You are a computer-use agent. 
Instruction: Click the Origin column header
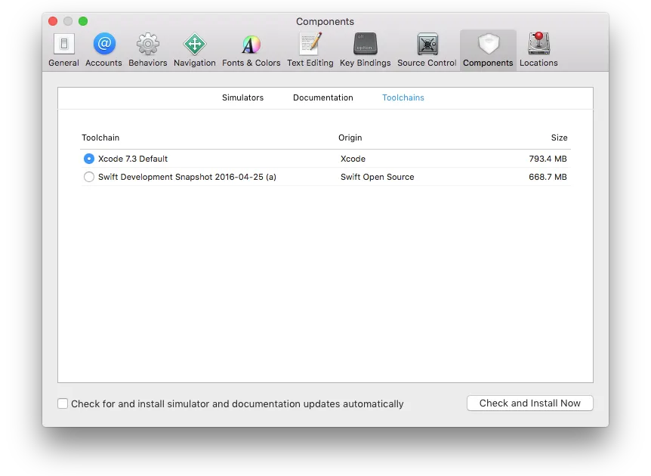tap(350, 138)
